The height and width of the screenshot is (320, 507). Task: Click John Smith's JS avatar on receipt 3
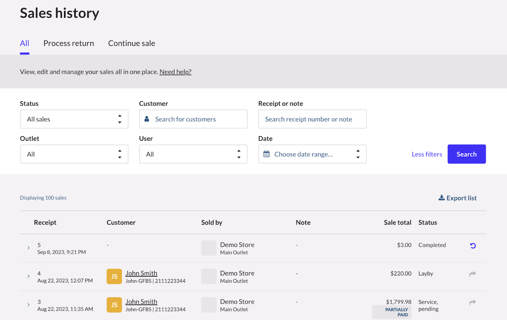pyautogui.click(x=114, y=305)
